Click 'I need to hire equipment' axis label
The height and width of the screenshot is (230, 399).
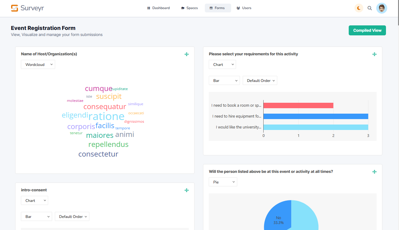[x=237, y=116]
